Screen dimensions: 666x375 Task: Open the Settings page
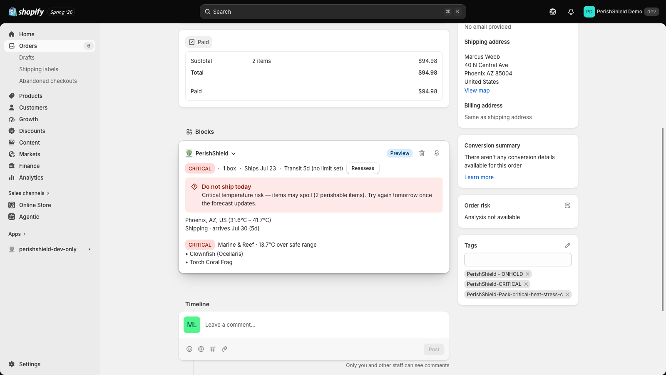(30, 364)
